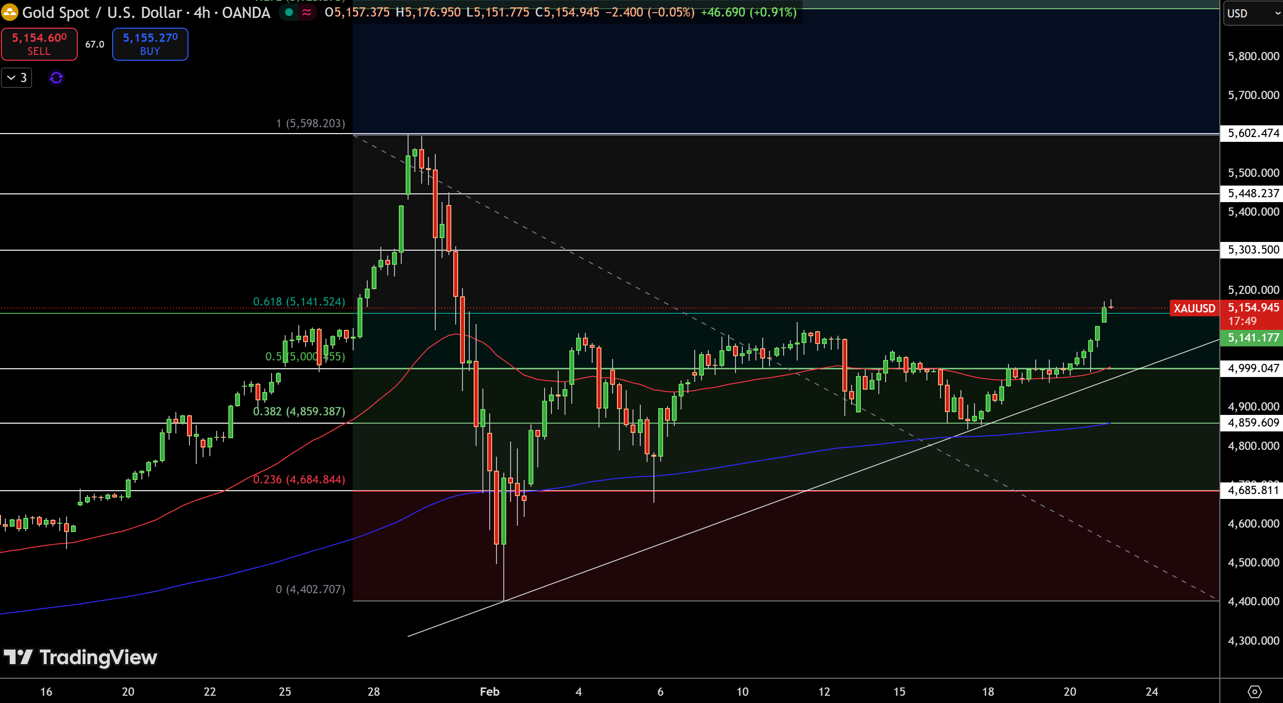Open the USD currency dropdown

point(1252,14)
